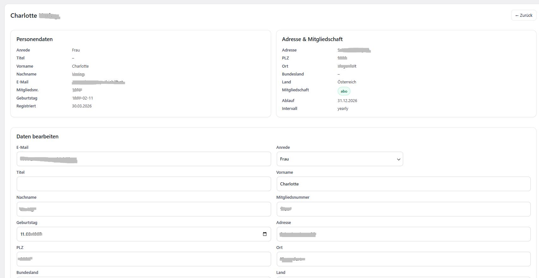The height and width of the screenshot is (278, 539).
Task: Expand the Anrede dropdown showing Frau
Action: 339,159
